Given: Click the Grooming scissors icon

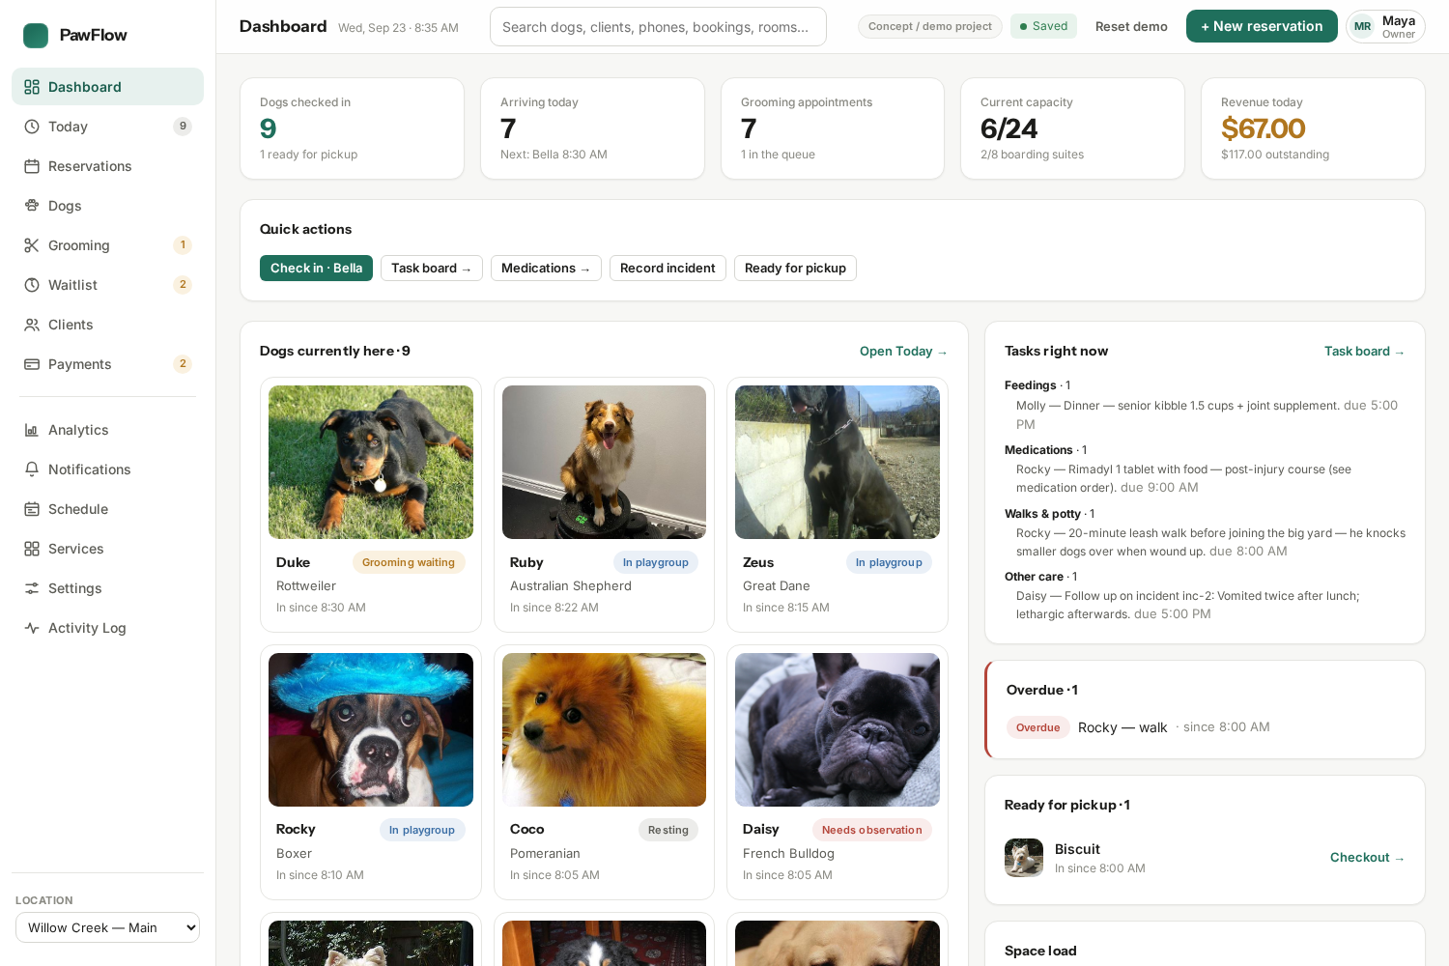Looking at the screenshot, I should tap(32, 245).
